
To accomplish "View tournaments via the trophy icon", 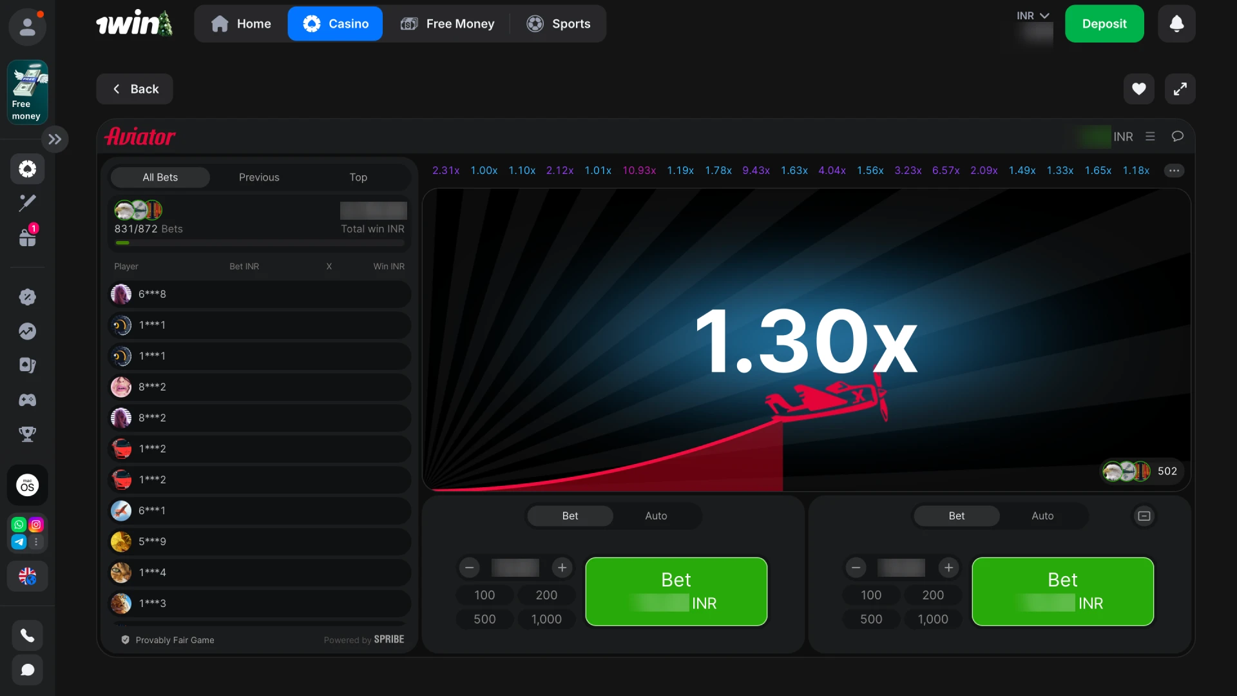I will tap(28, 434).
